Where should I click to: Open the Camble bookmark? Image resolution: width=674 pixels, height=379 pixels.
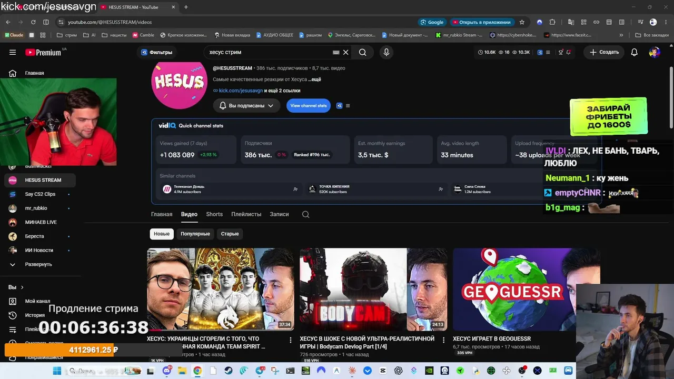click(144, 35)
